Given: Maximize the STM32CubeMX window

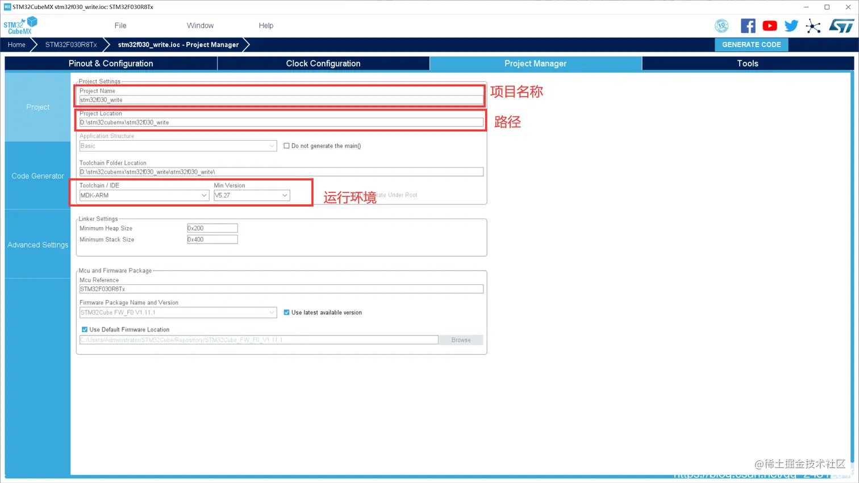Looking at the screenshot, I should tap(827, 7).
